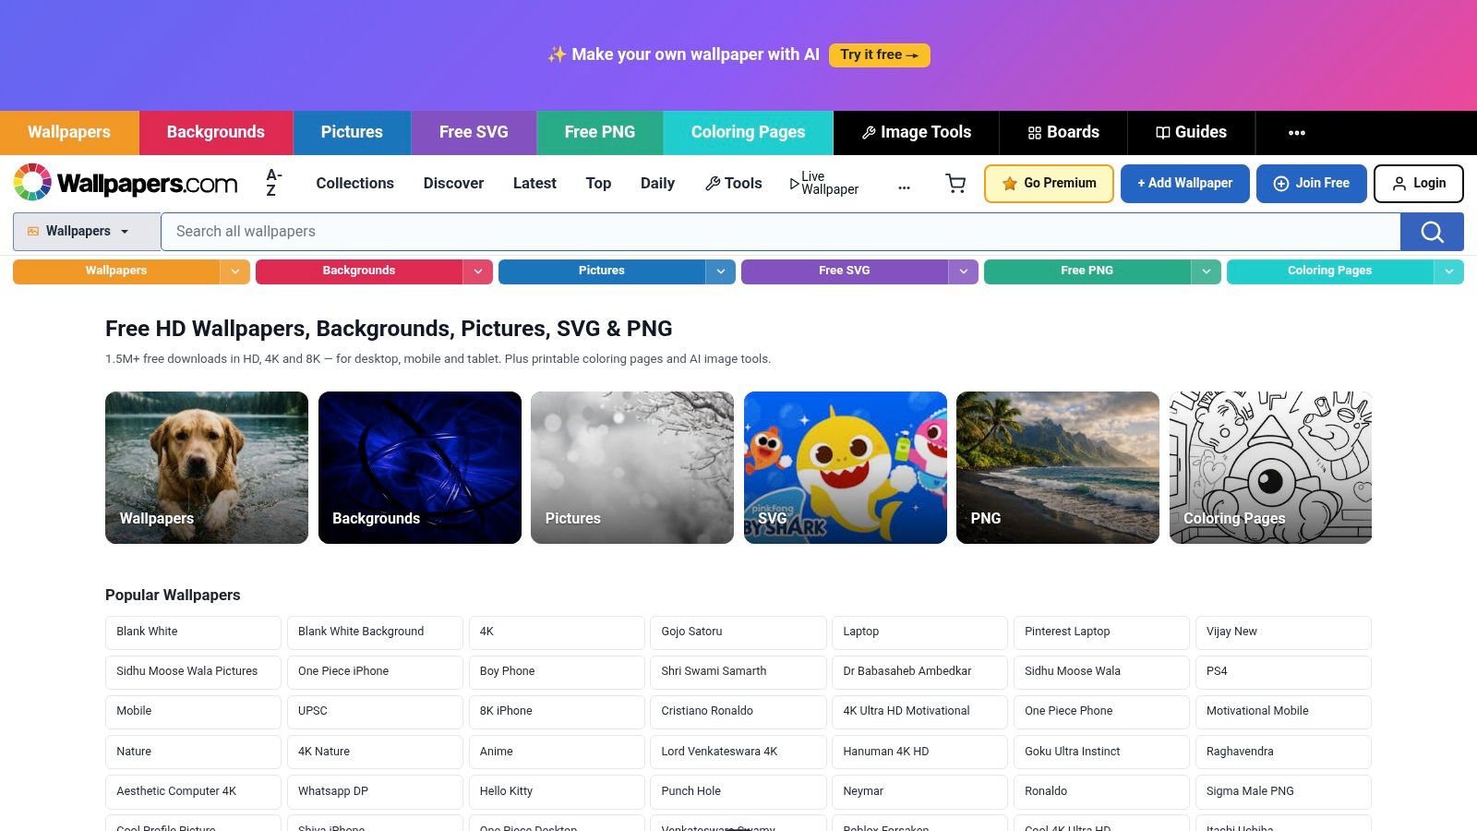Open the shopping cart icon
Viewport: 1477px width, 831px height.
point(955,184)
